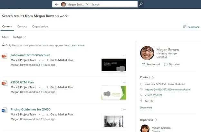Click the Feedback person icon
201x132 pixels.
(185, 27)
